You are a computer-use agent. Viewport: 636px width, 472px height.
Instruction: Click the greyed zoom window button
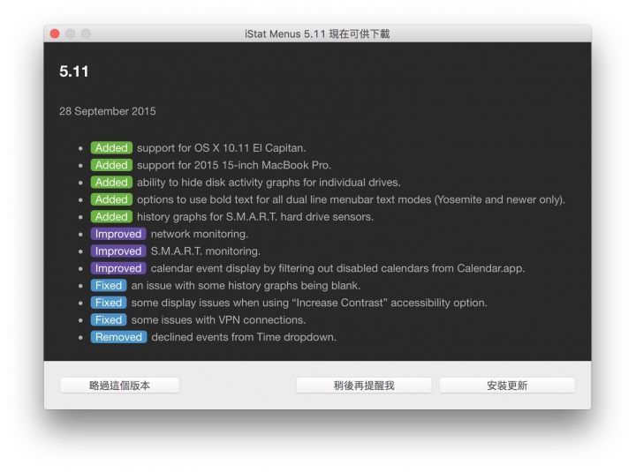pos(86,34)
